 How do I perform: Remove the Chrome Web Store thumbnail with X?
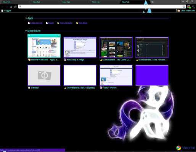click(x=59, y=36)
